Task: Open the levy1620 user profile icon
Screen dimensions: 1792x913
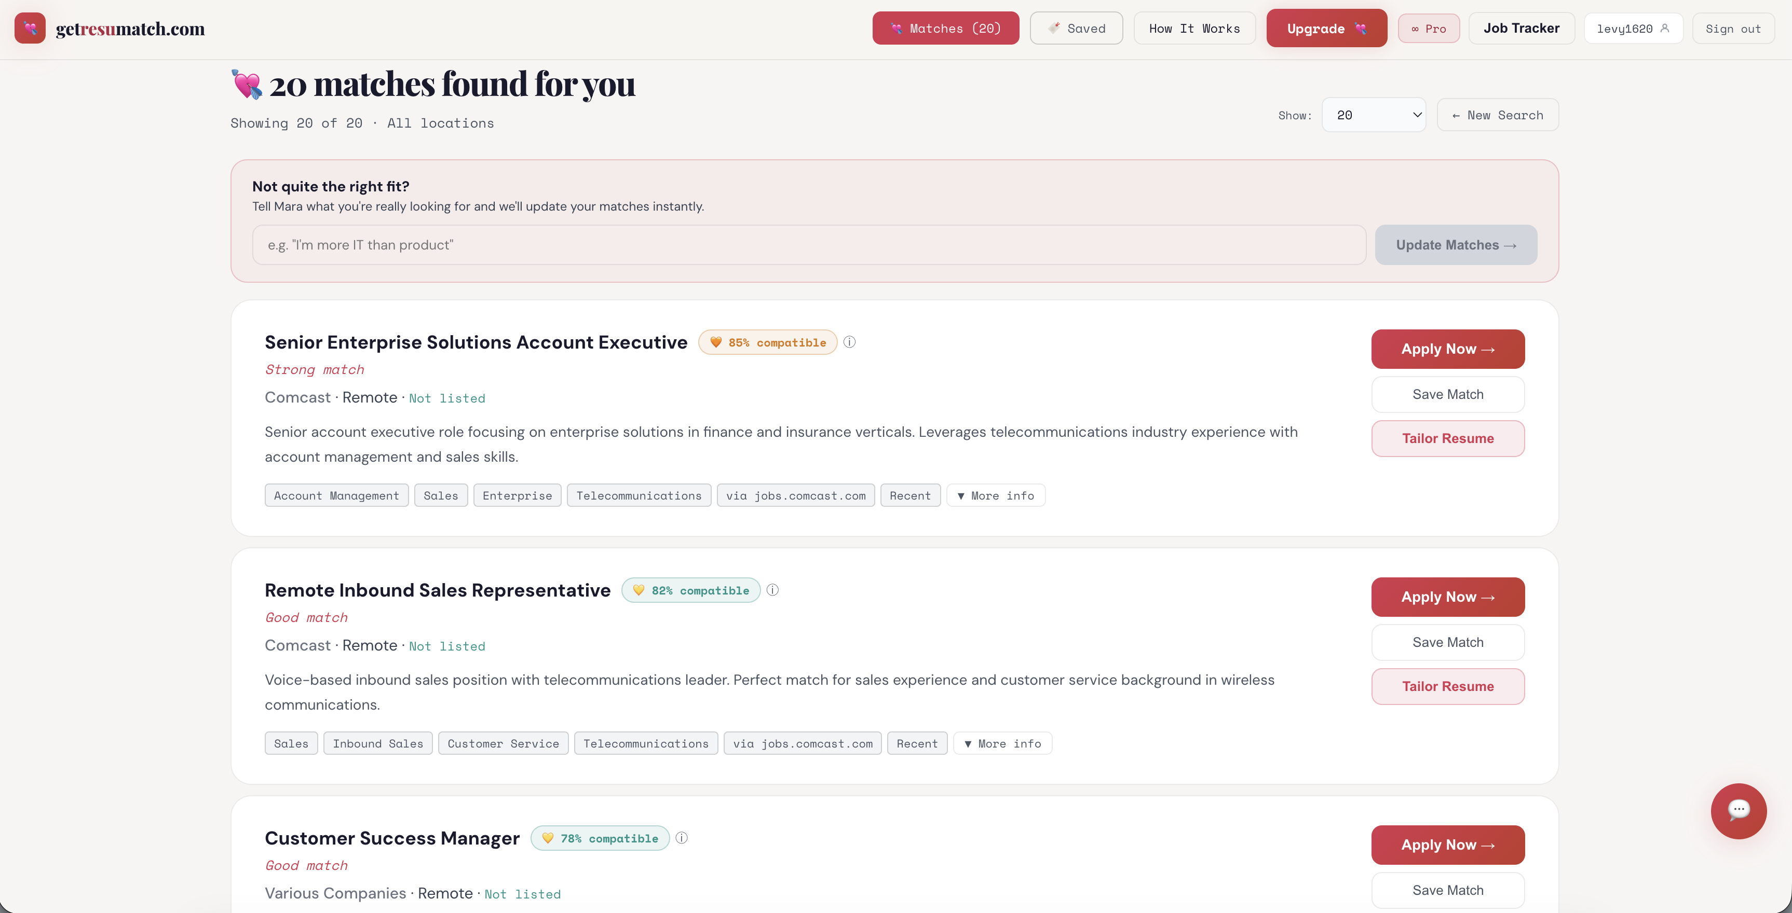Action: [1665, 29]
